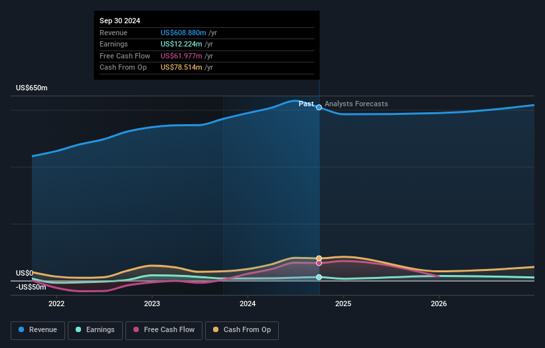Screen dimensions: 545x348
Task: Toggle the Cash From Op legend button
Action: 242,330
